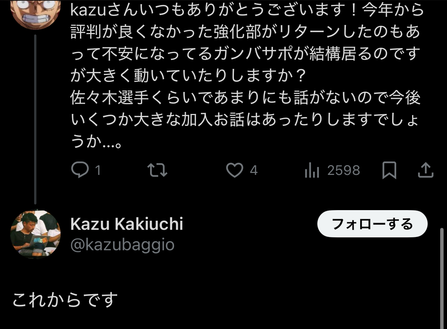Click the like count 4
This screenshot has height=329, width=447.
(254, 170)
